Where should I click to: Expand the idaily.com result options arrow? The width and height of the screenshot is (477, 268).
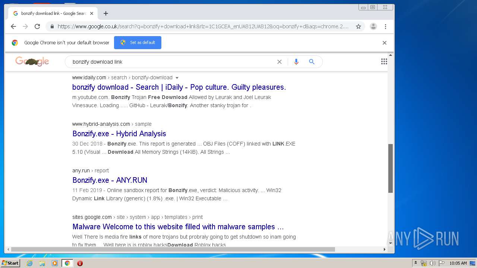[177, 78]
